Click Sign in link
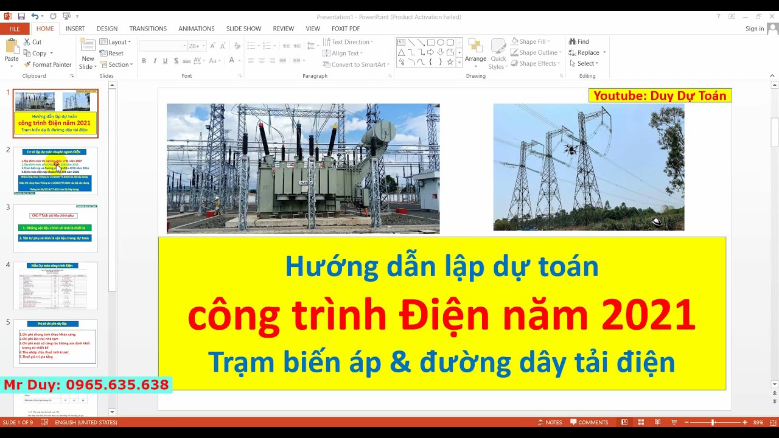Image resolution: width=779 pixels, height=438 pixels. pyautogui.click(x=755, y=29)
